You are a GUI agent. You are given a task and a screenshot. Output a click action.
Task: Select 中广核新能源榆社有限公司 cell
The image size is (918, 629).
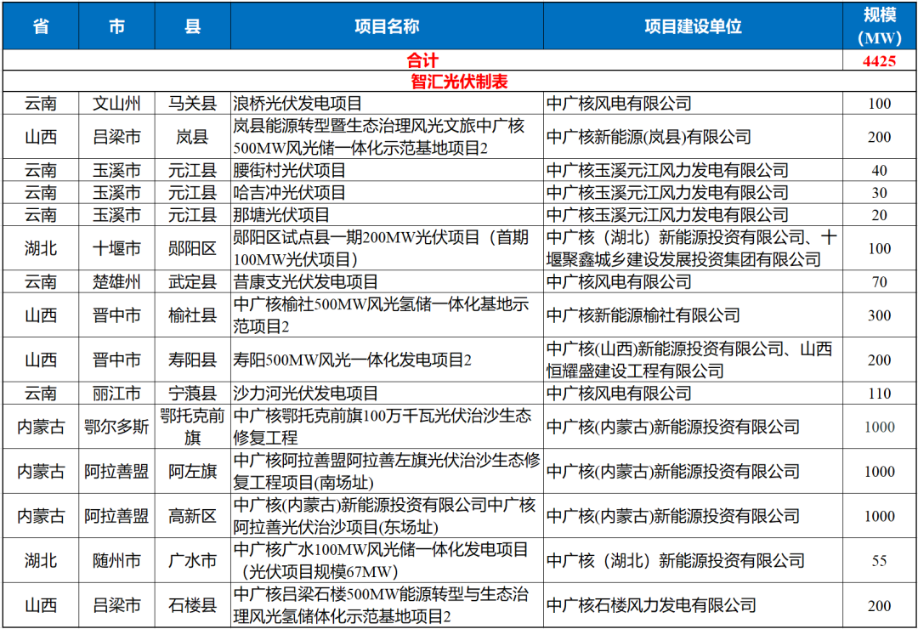[x=694, y=314]
